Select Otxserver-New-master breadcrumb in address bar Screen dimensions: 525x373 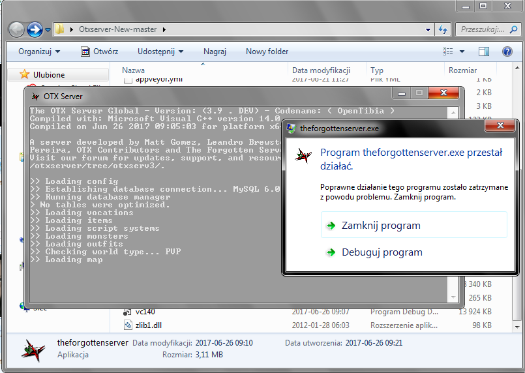(x=117, y=29)
